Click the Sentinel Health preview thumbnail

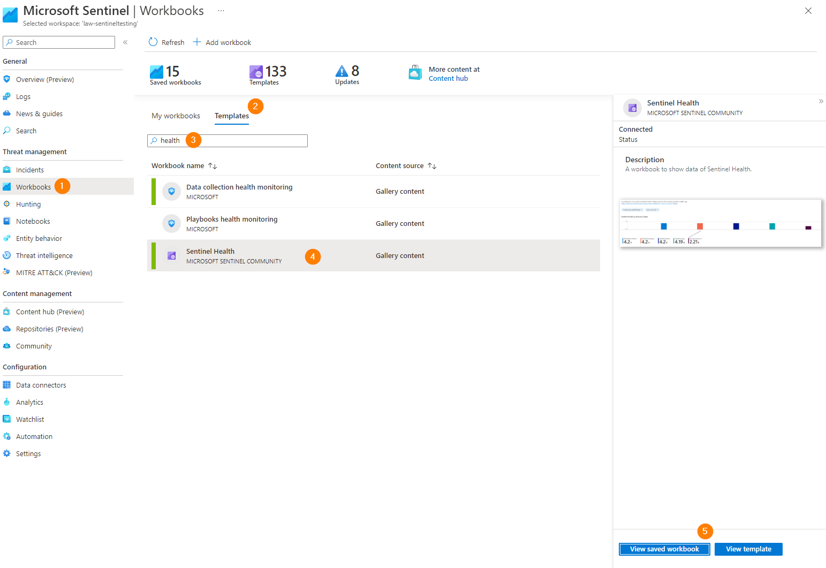tap(721, 223)
